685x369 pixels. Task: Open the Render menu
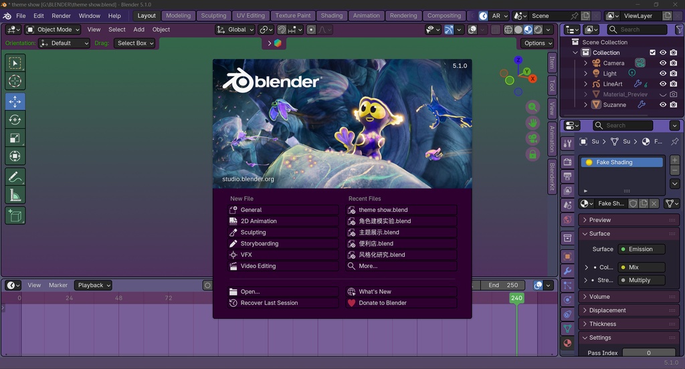[x=61, y=16]
